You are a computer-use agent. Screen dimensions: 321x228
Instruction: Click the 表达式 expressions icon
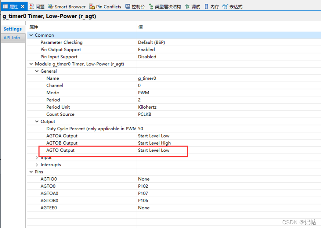click(225, 6)
